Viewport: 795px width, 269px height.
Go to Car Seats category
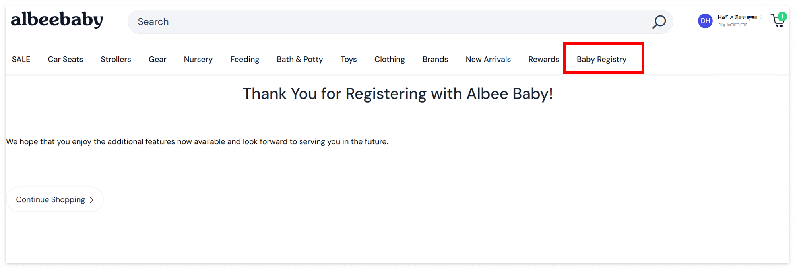66,59
